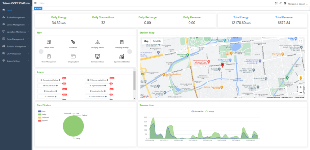Click the font size icon in header
This screenshot has width=310, height=150.
pos(281,3)
